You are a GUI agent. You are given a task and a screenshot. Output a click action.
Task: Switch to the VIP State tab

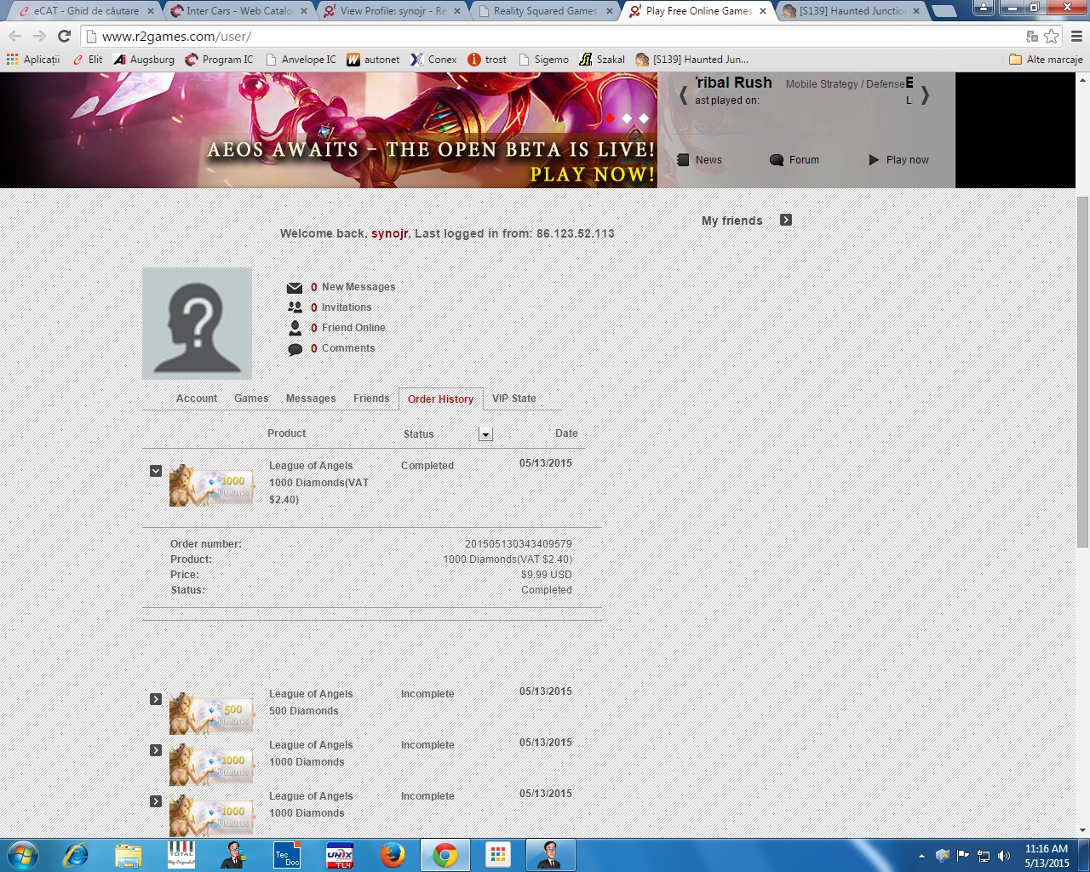[513, 399]
